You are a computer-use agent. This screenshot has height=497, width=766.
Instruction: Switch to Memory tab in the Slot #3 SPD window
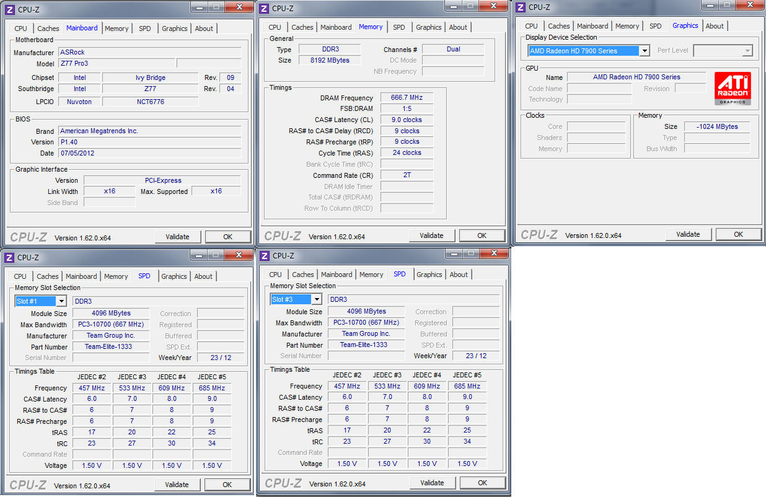click(371, 275)
